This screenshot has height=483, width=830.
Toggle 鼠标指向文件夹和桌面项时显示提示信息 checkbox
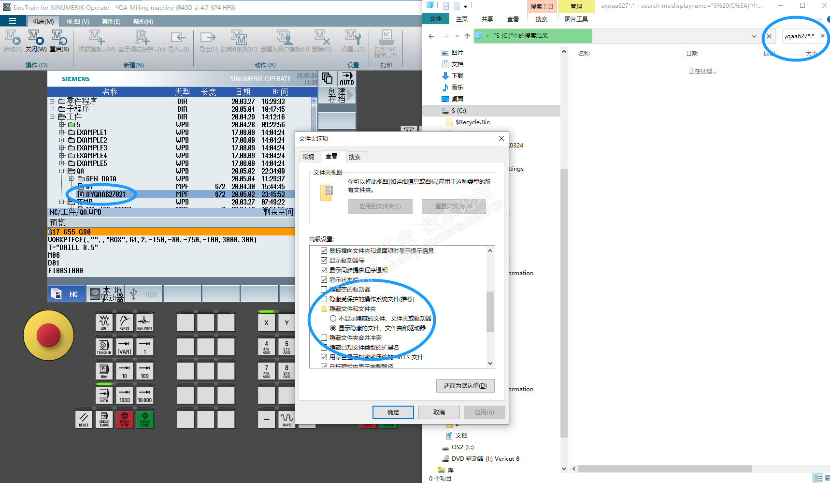[324, 250]
